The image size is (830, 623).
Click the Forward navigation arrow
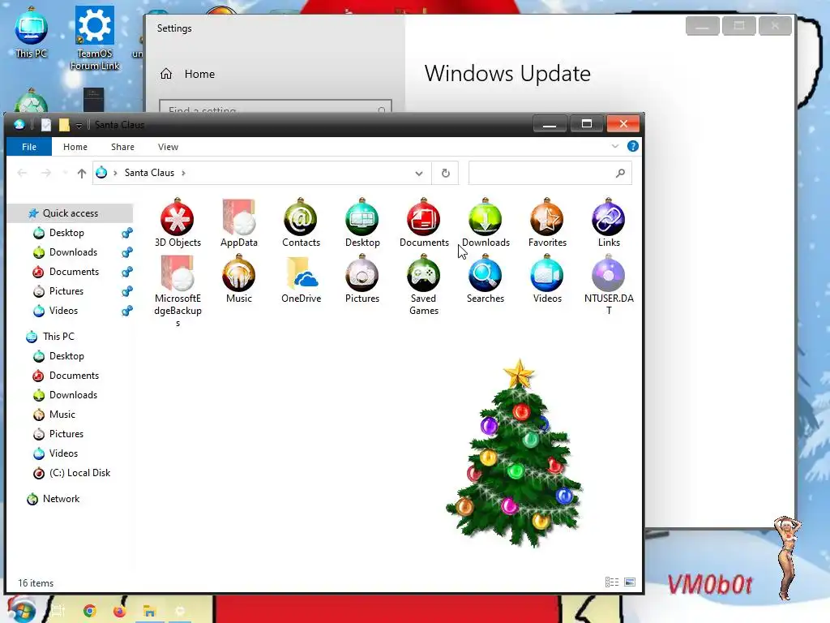tap(46, 173)
